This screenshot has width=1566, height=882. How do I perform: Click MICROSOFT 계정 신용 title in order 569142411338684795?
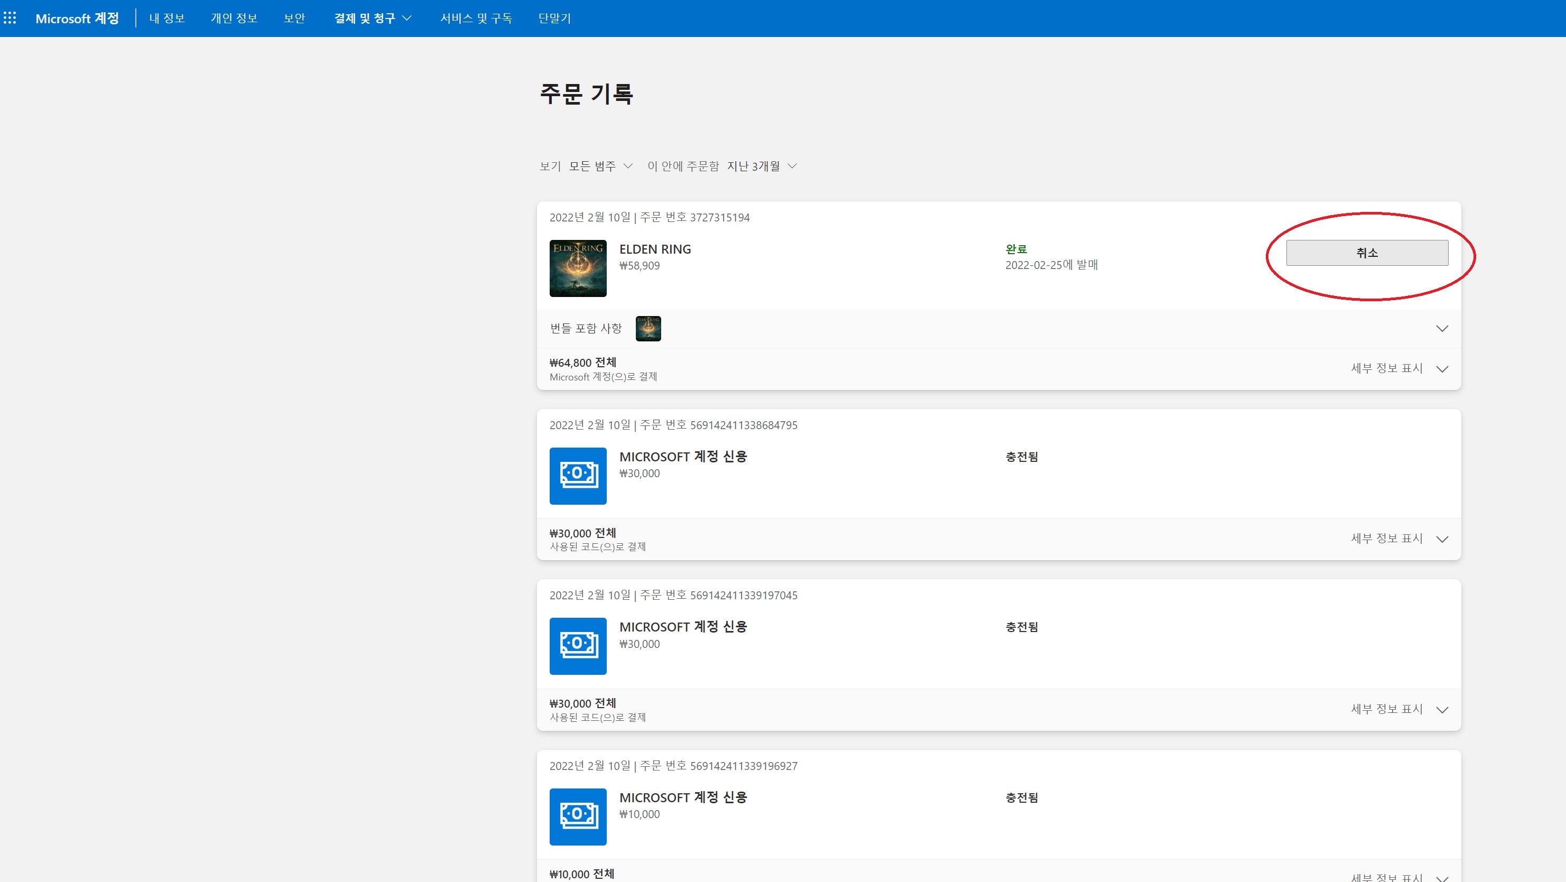683,457
